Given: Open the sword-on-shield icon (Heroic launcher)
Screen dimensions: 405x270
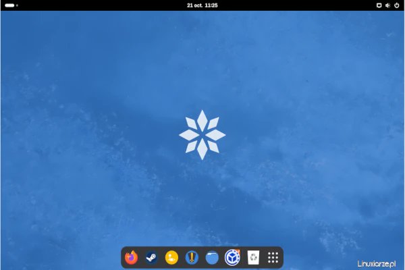Looking at the screenshot, I should [192, 258].
